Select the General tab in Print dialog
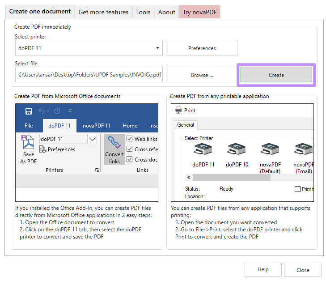 point(186,125)
